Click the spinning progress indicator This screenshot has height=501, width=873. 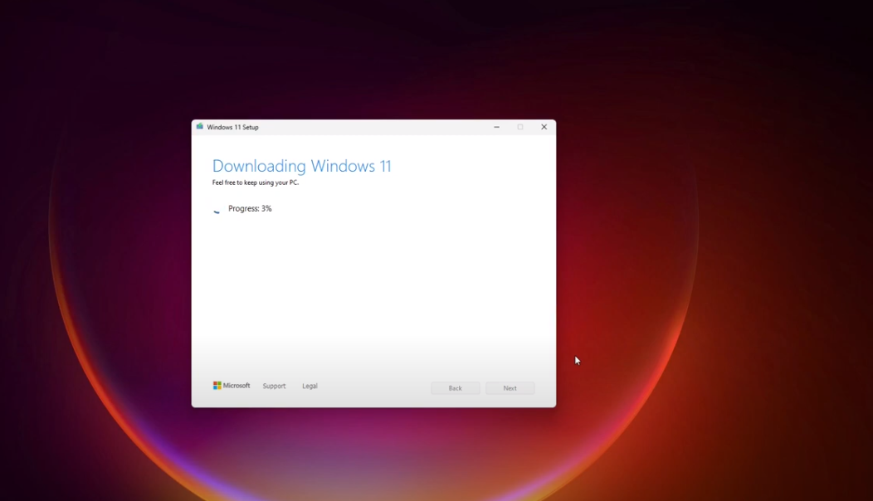tap(217, 210)
